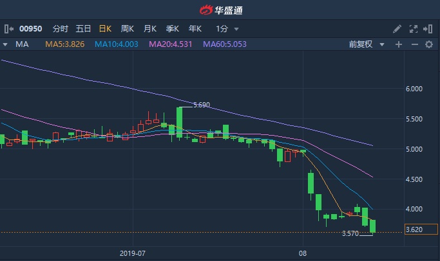Open the 1分 minute interval dropdown
440x261 pixels.
click(x=227, y=29)
